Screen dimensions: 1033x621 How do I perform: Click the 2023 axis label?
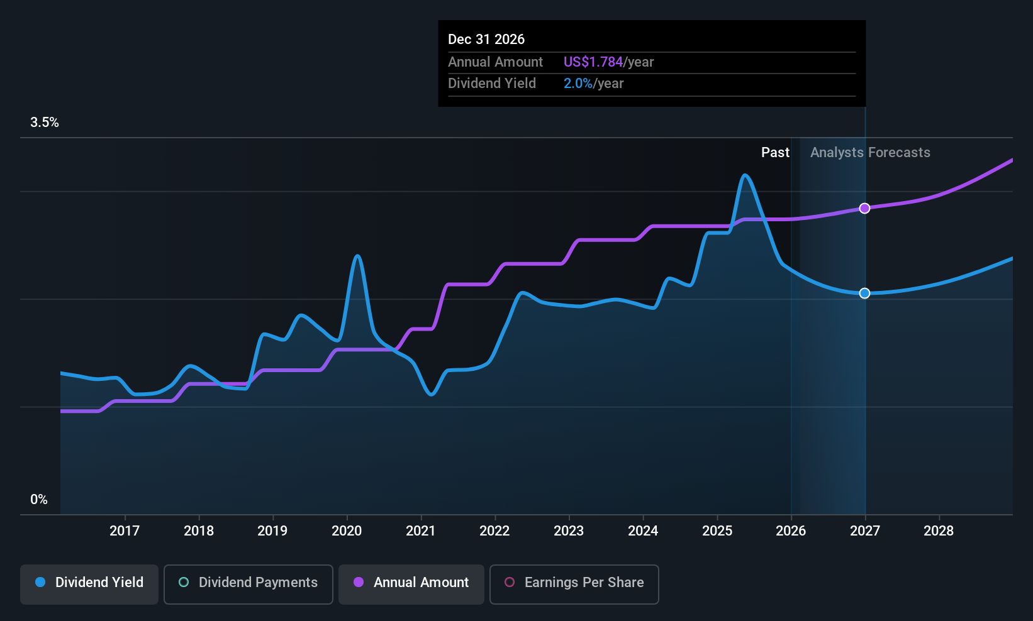(569, 531)
